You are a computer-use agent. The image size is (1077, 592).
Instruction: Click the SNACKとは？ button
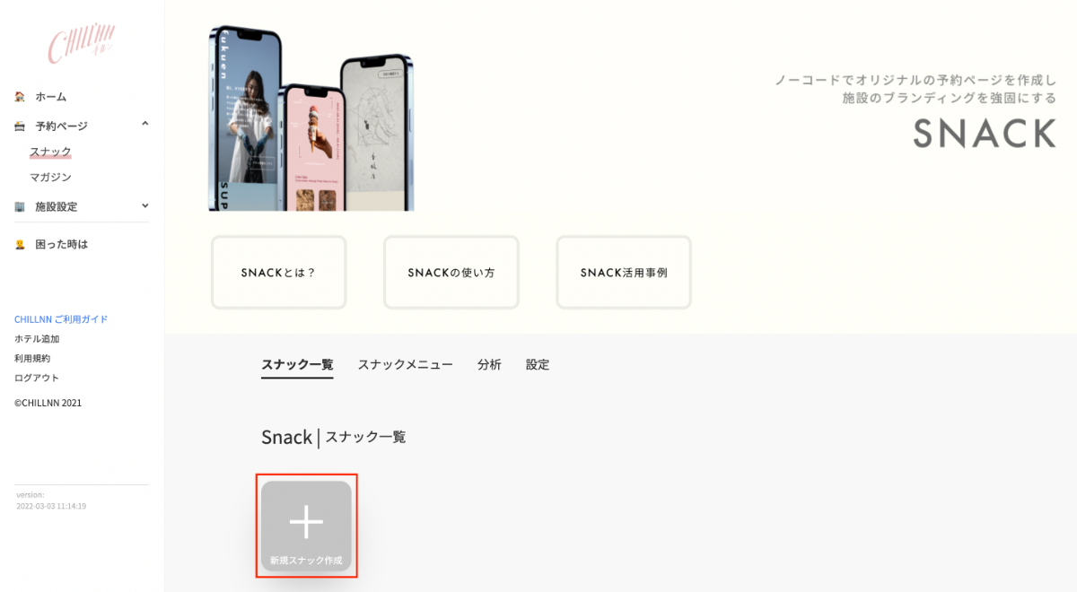[279, 273]
